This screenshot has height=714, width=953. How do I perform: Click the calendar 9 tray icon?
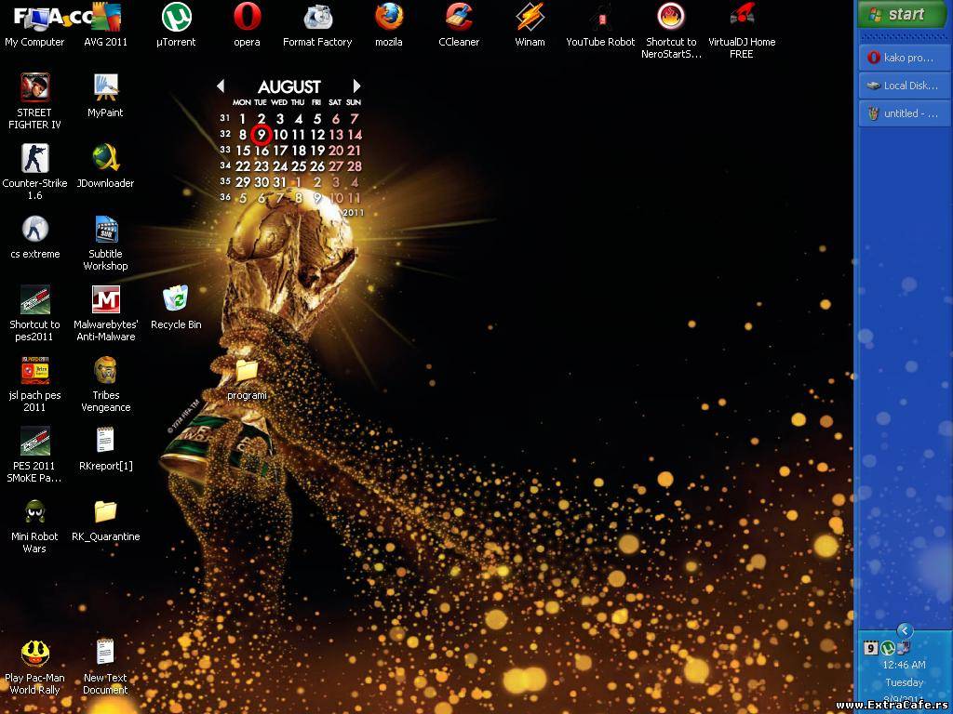click(871, 648)
